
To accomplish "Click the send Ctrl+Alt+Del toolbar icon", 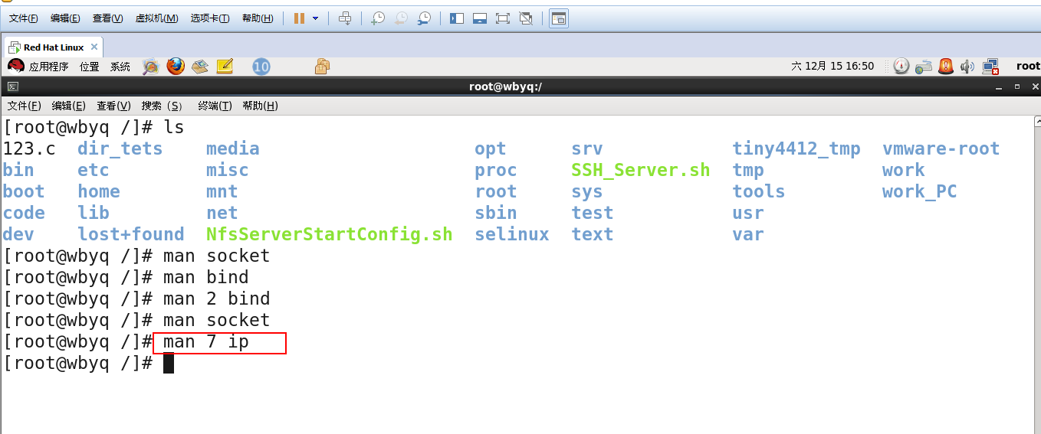I will 345,18.
